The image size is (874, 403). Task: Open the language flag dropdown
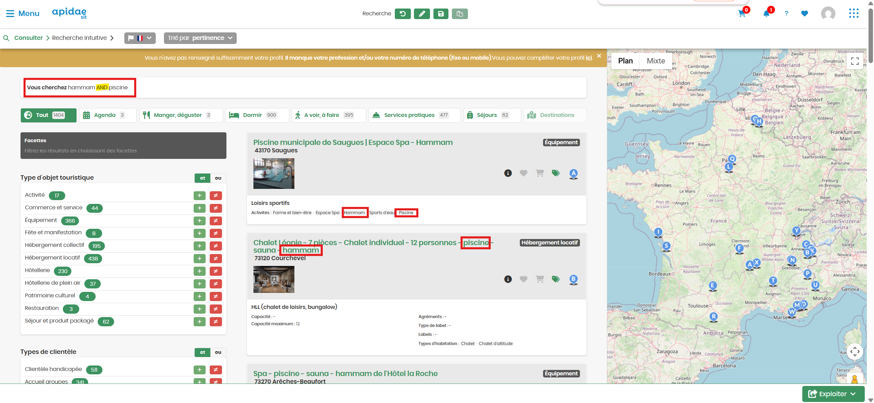(x=140, y=38)
